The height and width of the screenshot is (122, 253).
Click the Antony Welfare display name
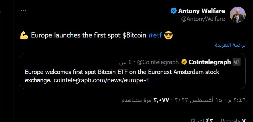[202, 11]
